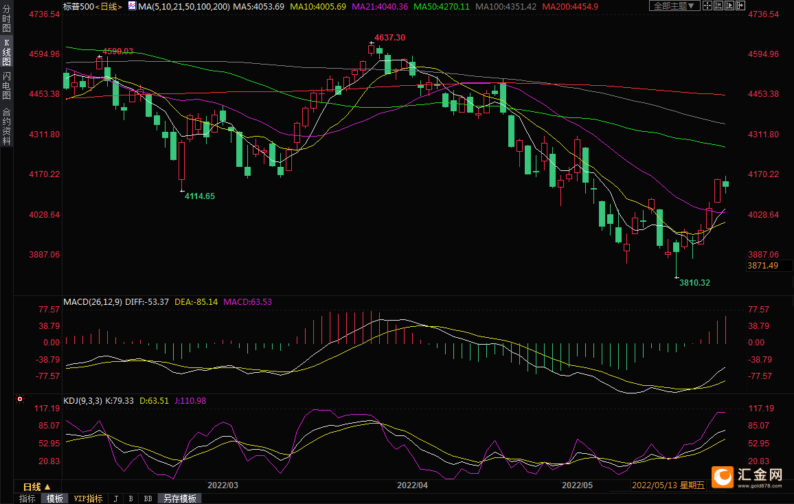
Task: Click the 另存模板 button
Action: click(x=180, y=499)
